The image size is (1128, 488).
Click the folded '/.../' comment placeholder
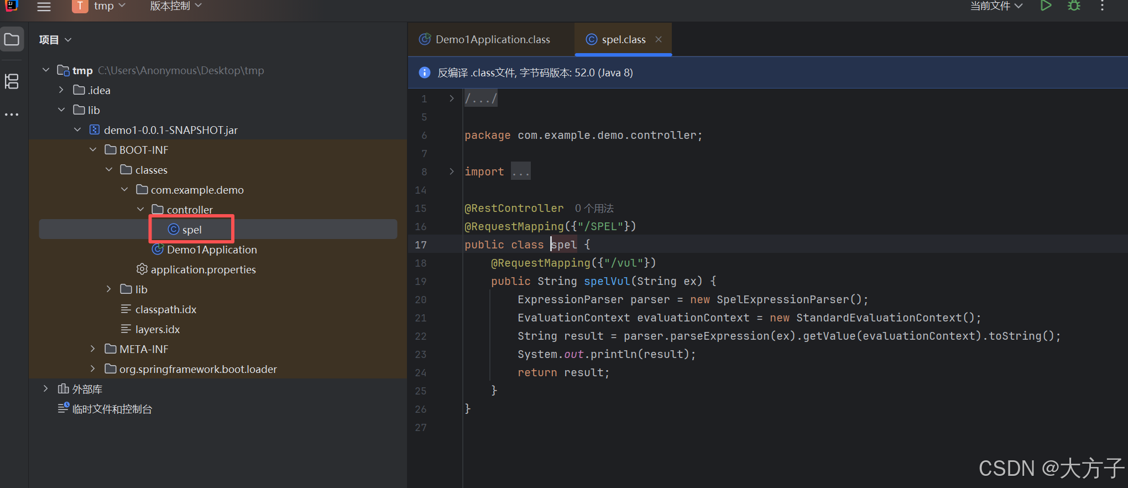pos(481,98)
